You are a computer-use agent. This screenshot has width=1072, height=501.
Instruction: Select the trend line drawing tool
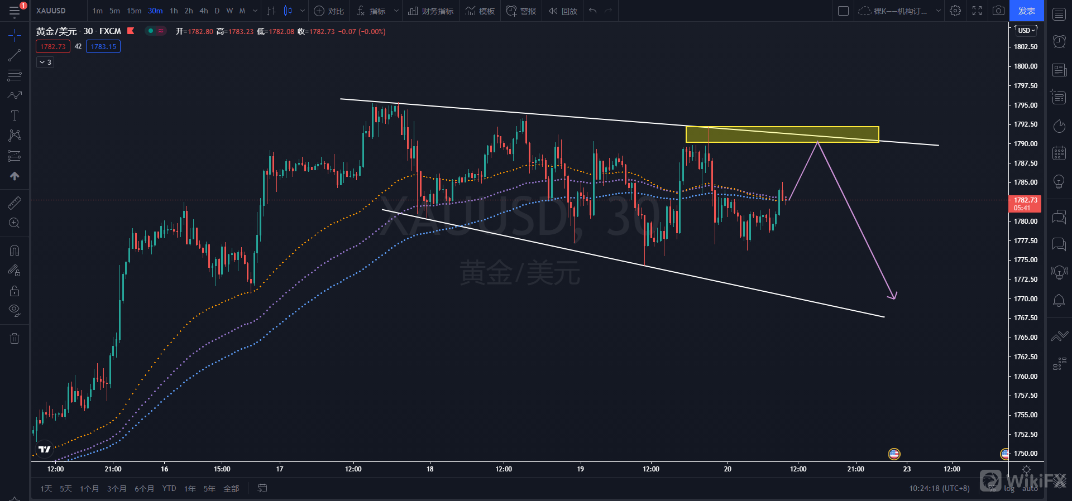click(15, 55)
